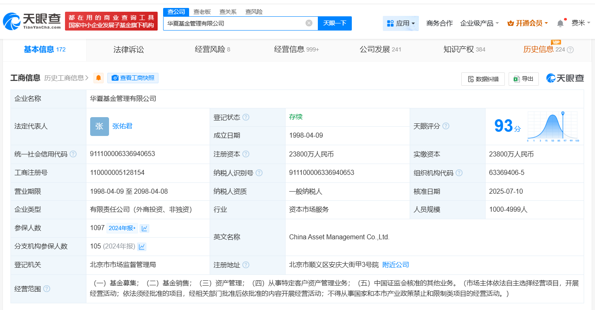Select the 查老板 search tab
The height and width of the screenshot is (310, 595).
click(202, 12)
